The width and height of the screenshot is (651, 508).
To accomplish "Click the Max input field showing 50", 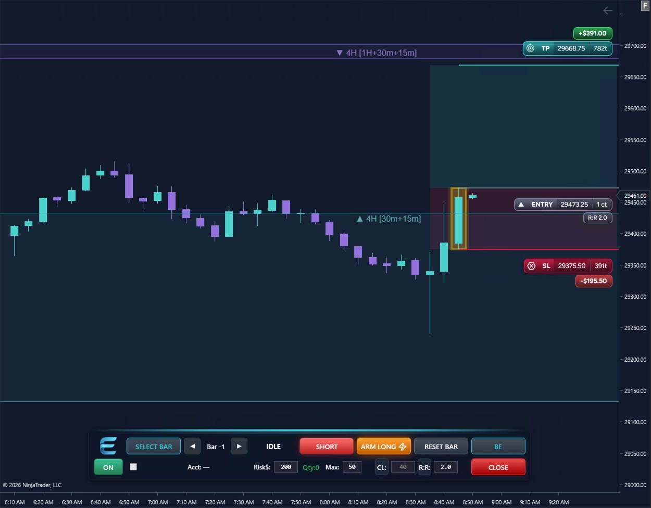I will 352,467.
